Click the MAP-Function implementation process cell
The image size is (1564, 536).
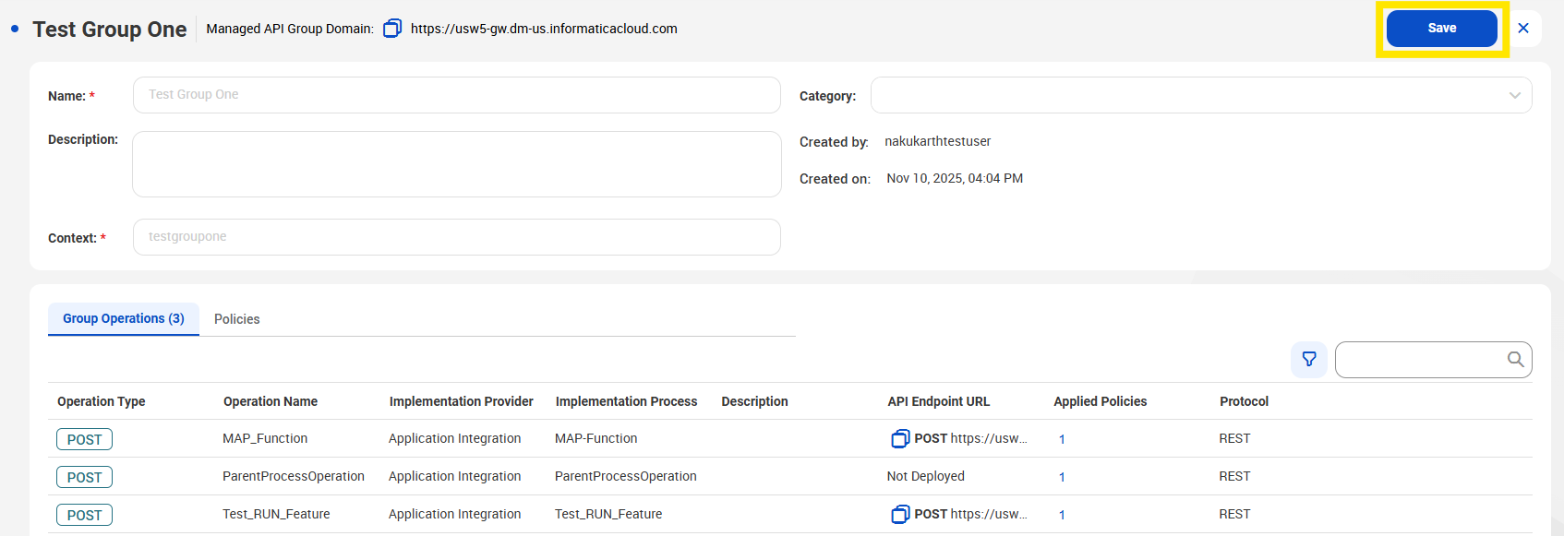point(596,438)
